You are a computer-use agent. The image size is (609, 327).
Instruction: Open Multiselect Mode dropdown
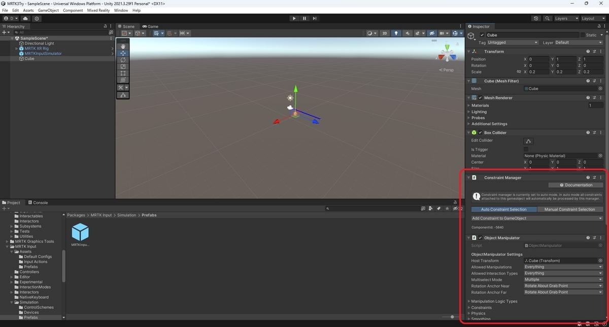click(563, 279)
